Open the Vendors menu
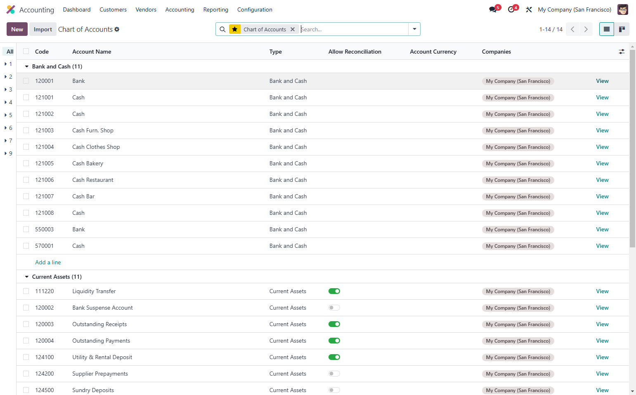This screenshot has height=395, width=636. click(x=146, y=9)
